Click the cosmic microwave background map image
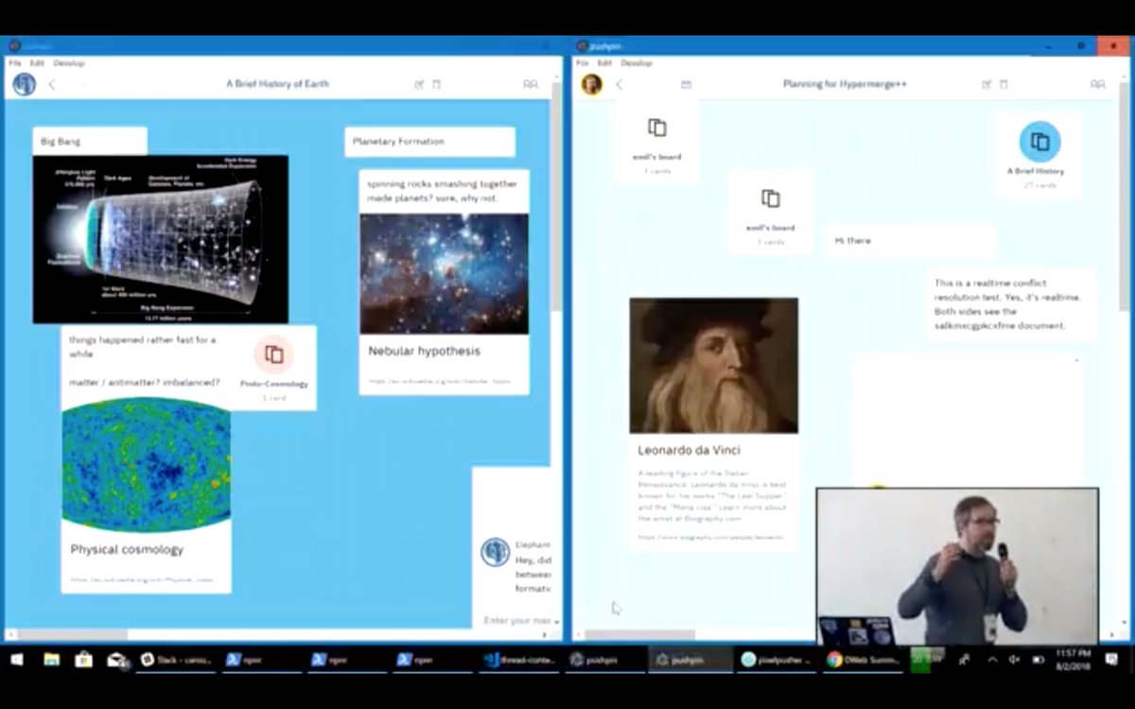The image size is (1135, 709). (x=147, y=464)
